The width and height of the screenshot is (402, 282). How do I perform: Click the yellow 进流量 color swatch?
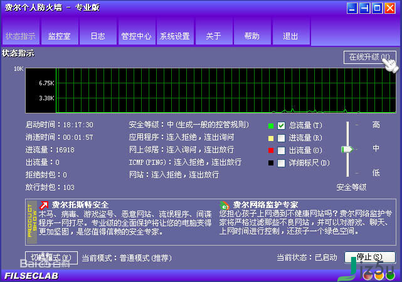[x=271, y=138]
